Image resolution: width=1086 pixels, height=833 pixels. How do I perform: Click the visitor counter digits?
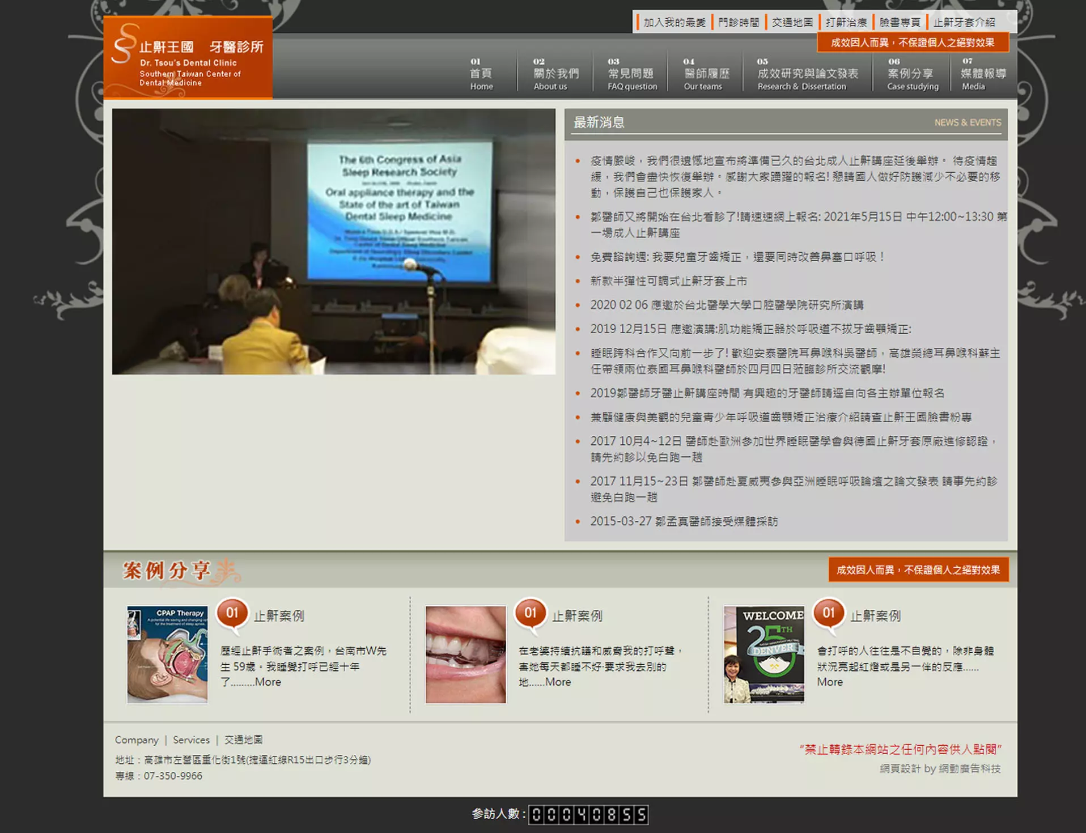pos(588,815)
